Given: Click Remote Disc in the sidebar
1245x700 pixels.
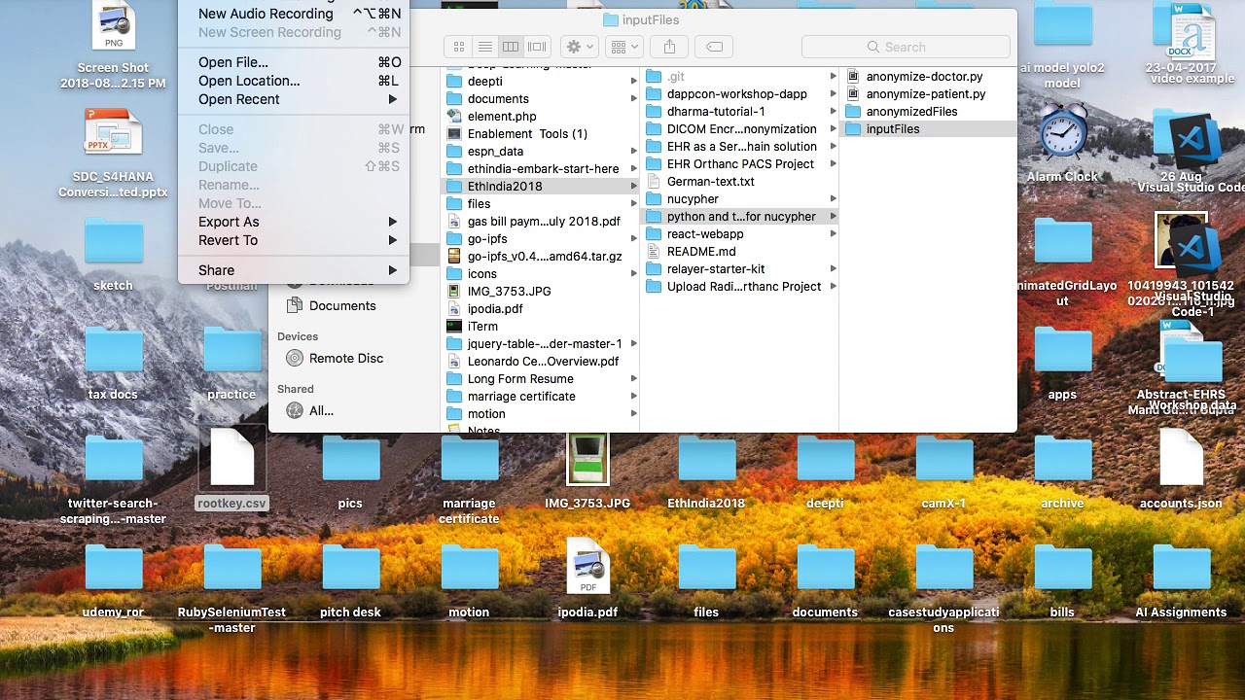Looking at the screenshot, I should point(345,358).
